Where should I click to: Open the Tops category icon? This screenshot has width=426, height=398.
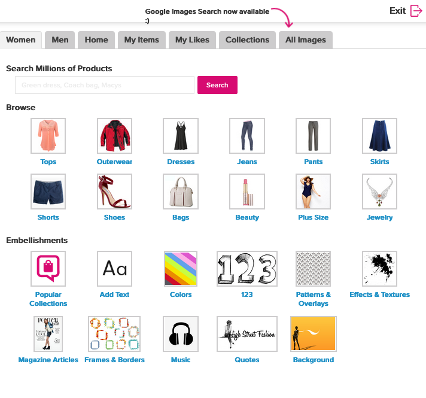[48, 136]
